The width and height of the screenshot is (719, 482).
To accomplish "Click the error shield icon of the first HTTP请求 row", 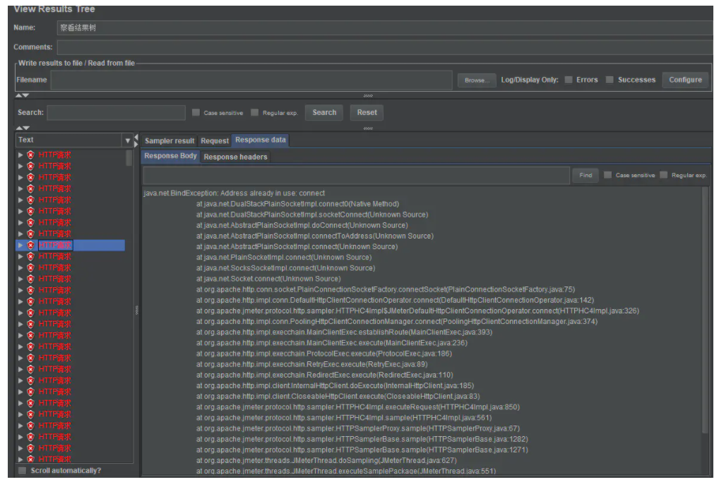I will tap(30, 155).
